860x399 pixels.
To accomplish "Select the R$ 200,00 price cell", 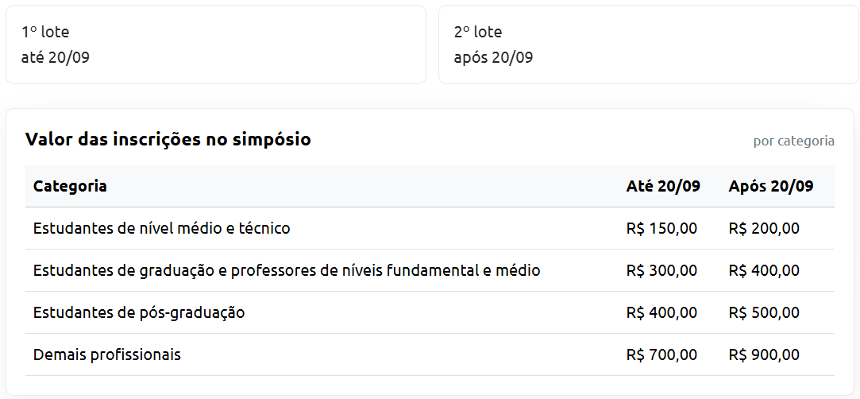I will point(764,229).
